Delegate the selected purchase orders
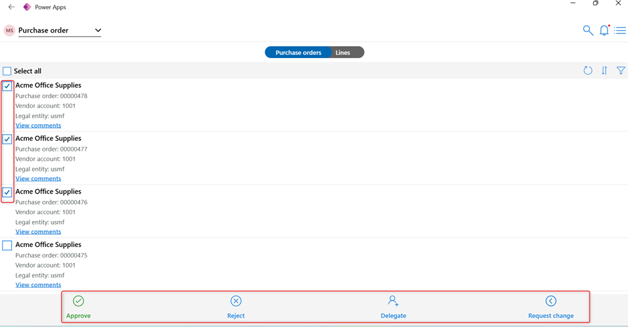Image resolution: width=628 pixels, height=327 pixels. 394,307
